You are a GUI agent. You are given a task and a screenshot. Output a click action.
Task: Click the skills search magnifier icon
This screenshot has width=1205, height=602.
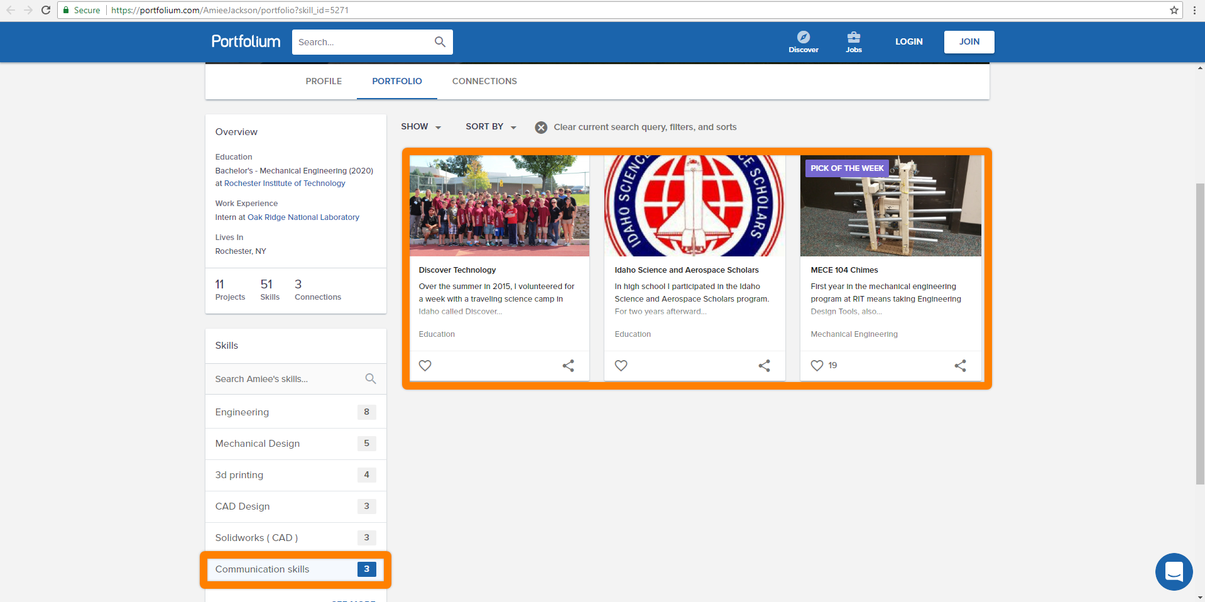(x=371, y=379)
